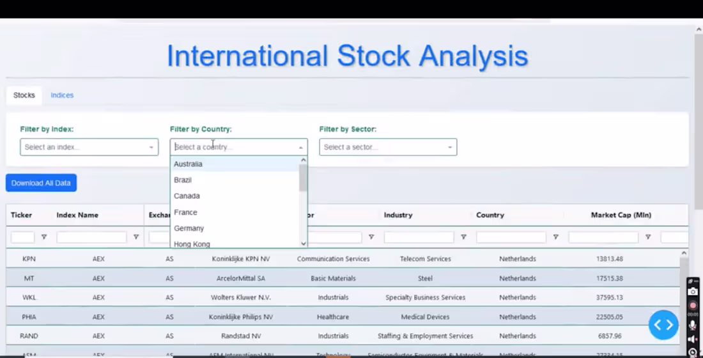Sort by the Industry column header
Image resolution: width=703 pixels, height=358 pixels.
click(398, 215)
